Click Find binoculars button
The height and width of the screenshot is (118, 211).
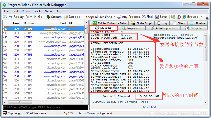[x=147, y=17]
